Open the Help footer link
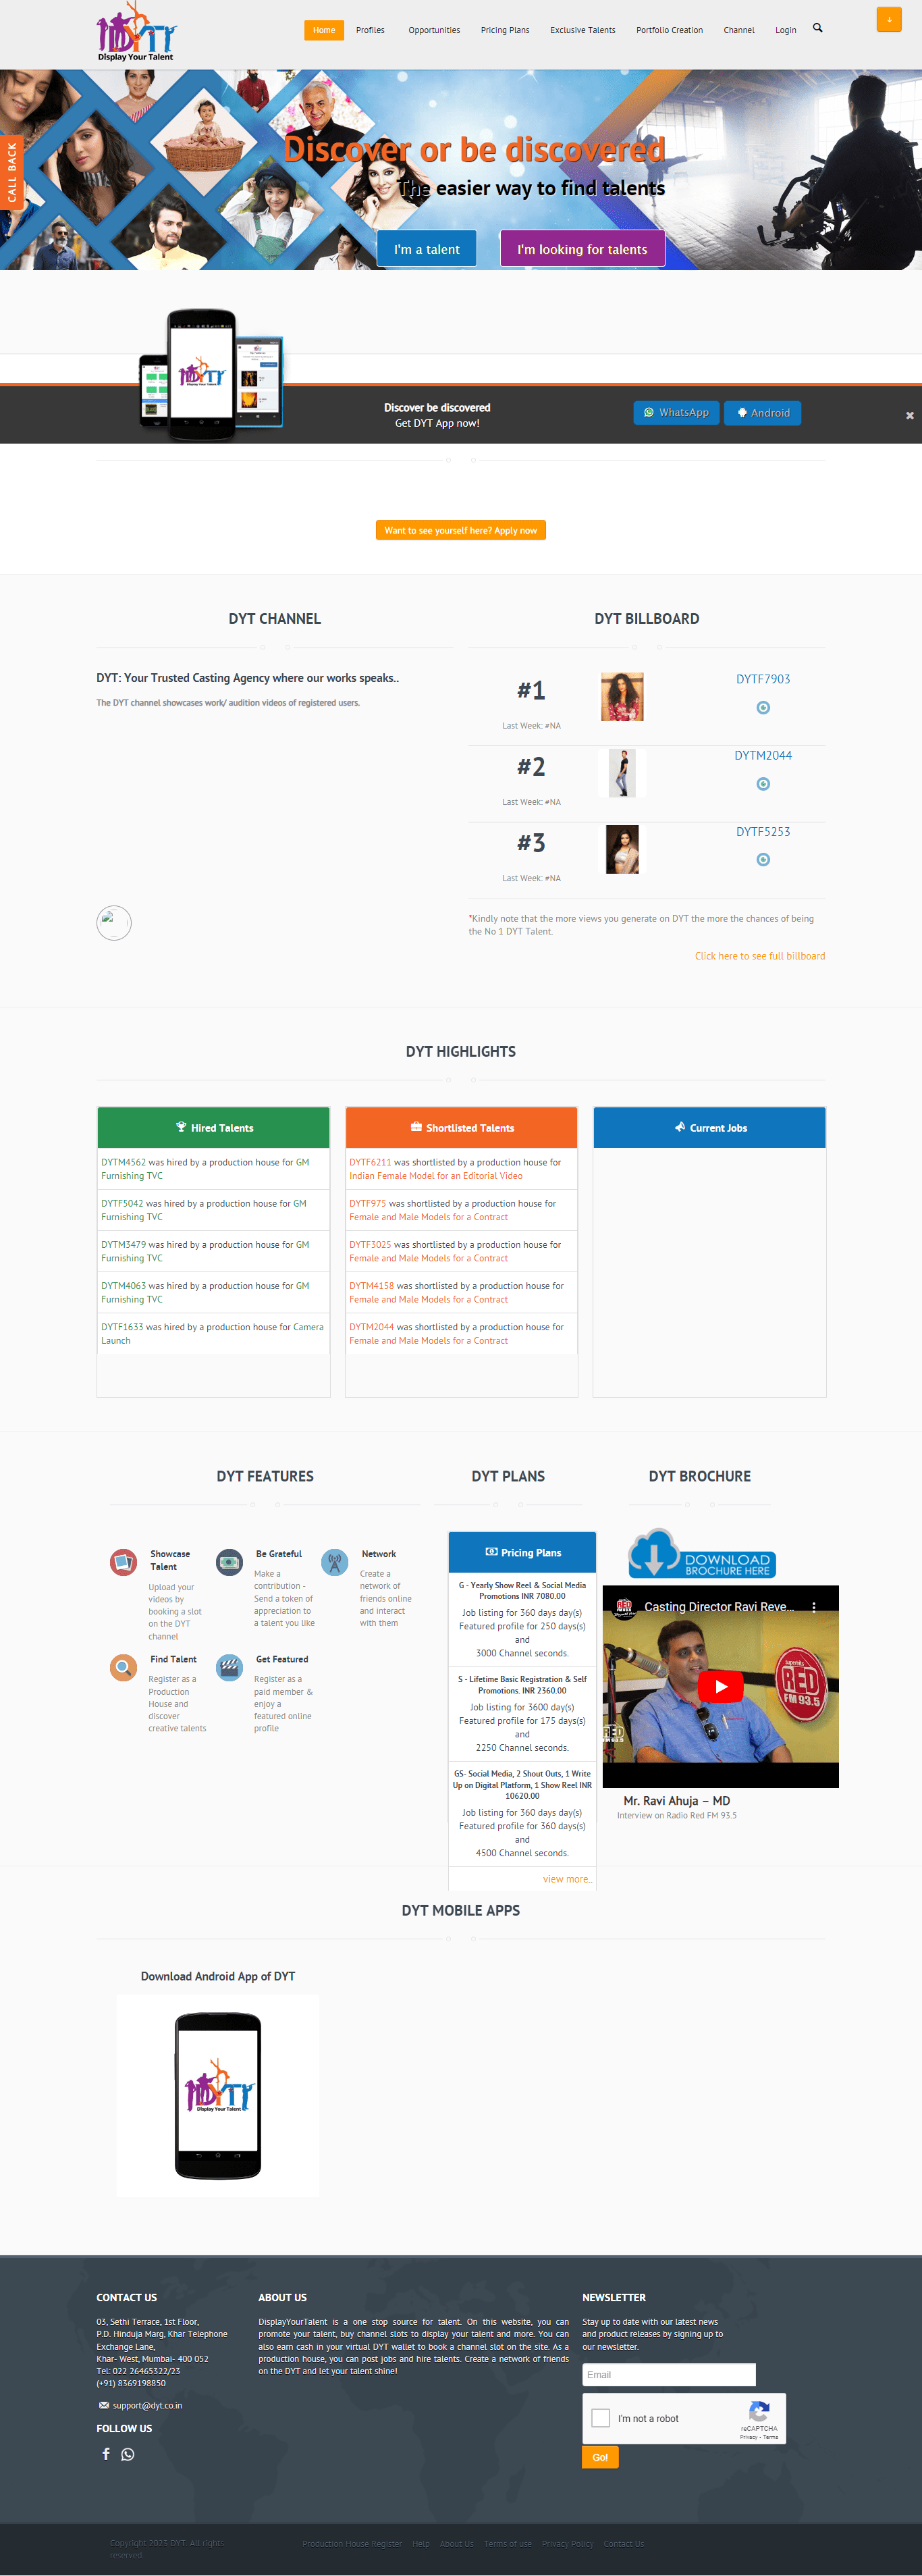922x2576 pixels. coord(421,2543)
